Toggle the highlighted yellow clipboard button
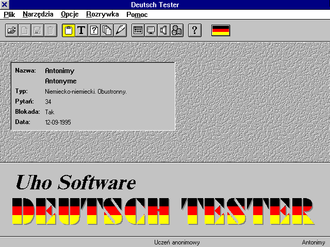 tap(68, 30)
